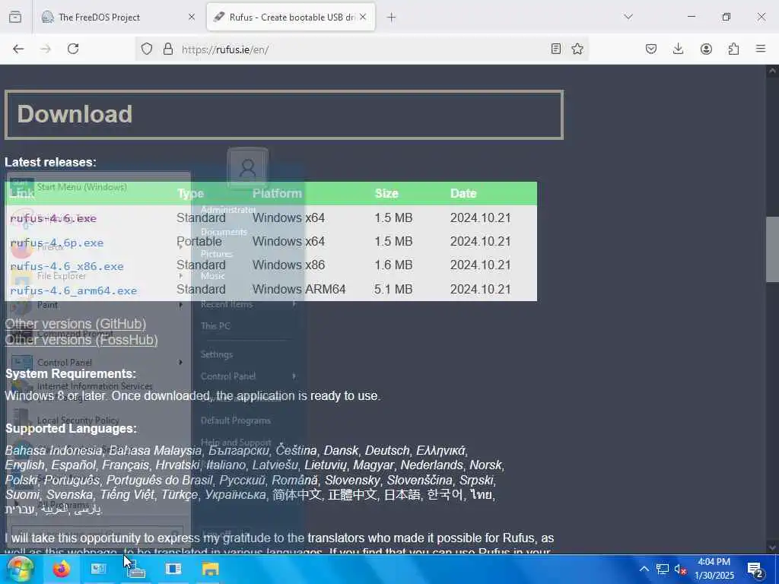Open the Firefox account menu
Viewport: 779px width, 584px height.
click(x=706, y=49)
